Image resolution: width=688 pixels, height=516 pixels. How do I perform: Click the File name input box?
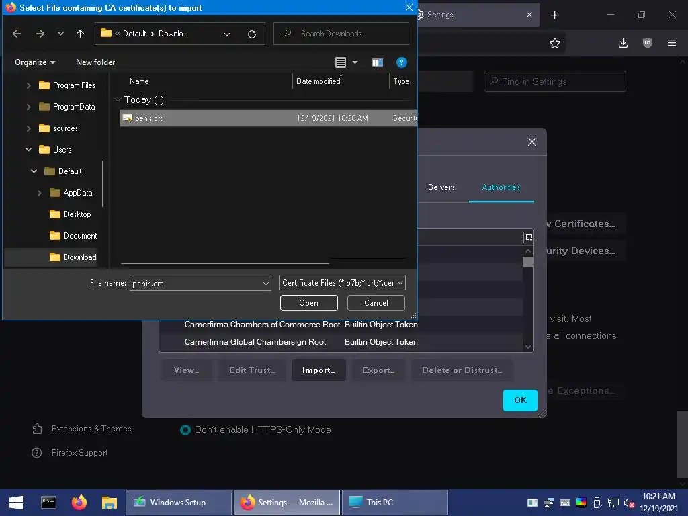pos(196,283)
